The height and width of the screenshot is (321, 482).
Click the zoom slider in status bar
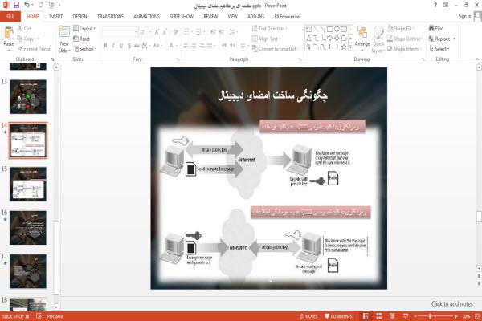click(435, 316)
